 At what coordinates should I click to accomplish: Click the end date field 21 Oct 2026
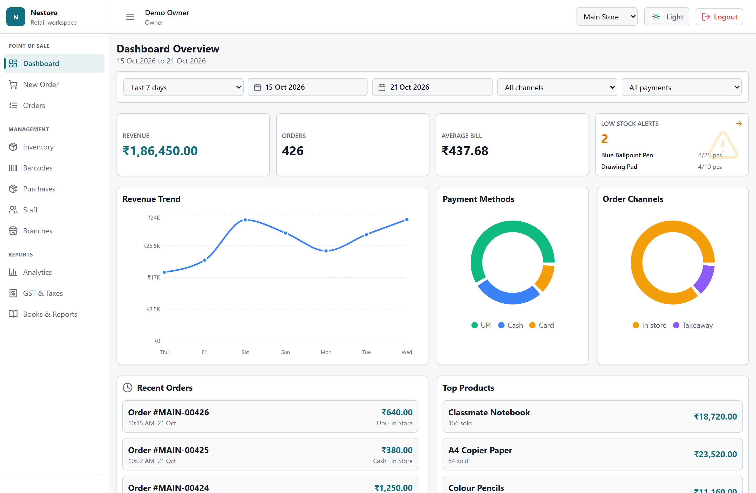tap(432, 87)
